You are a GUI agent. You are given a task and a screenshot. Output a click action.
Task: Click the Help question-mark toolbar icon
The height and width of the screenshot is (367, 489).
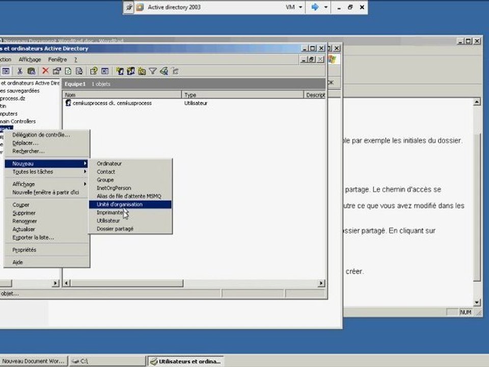pyautogui.click(x=94, y=71)
